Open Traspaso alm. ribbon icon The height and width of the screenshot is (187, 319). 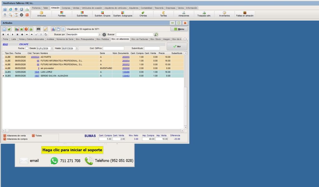tap(204, 14)
